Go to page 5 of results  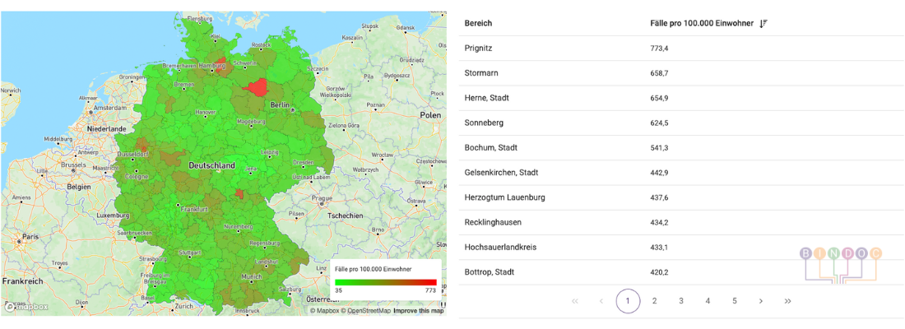[735, 301]
